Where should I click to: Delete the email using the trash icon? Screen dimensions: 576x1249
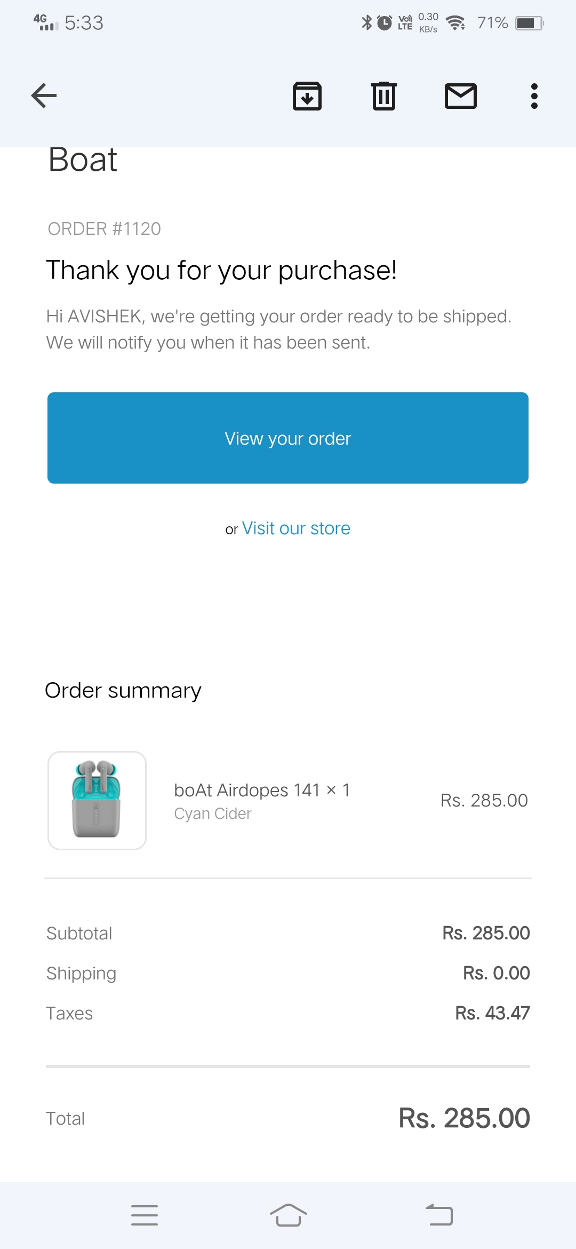click(384, 96)
